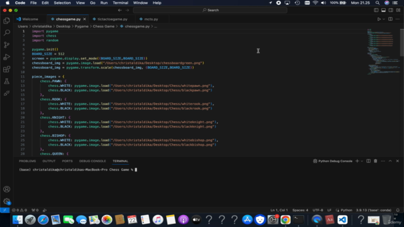Viewport: 404px width, 227px height.
Task: Open the Go menu
Action: pos(93,3)
